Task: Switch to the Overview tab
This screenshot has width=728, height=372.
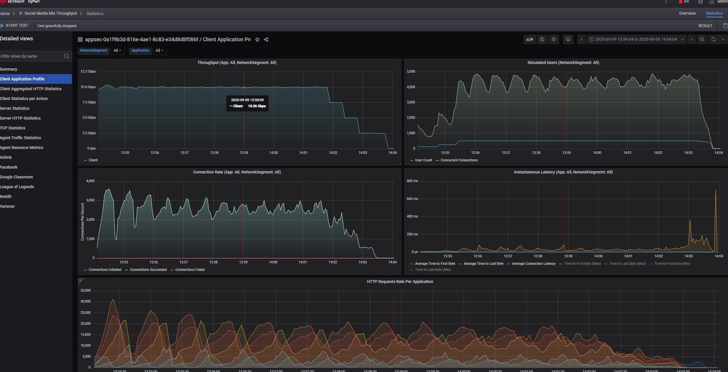Action: [687, 14]
